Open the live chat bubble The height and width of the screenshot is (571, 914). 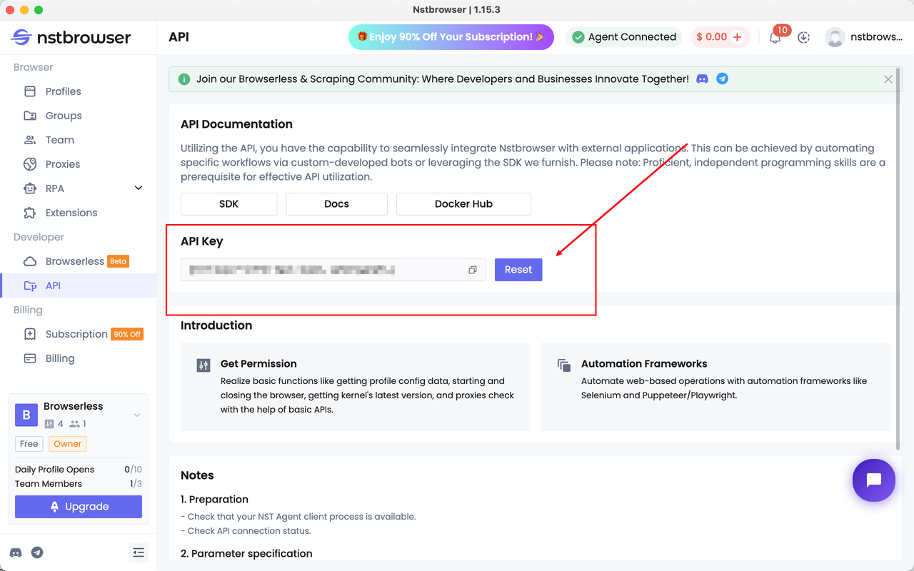[874, 480]
